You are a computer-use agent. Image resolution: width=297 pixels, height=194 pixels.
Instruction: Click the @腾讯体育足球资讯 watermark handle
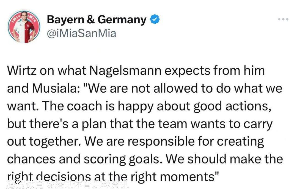point(87,185)
